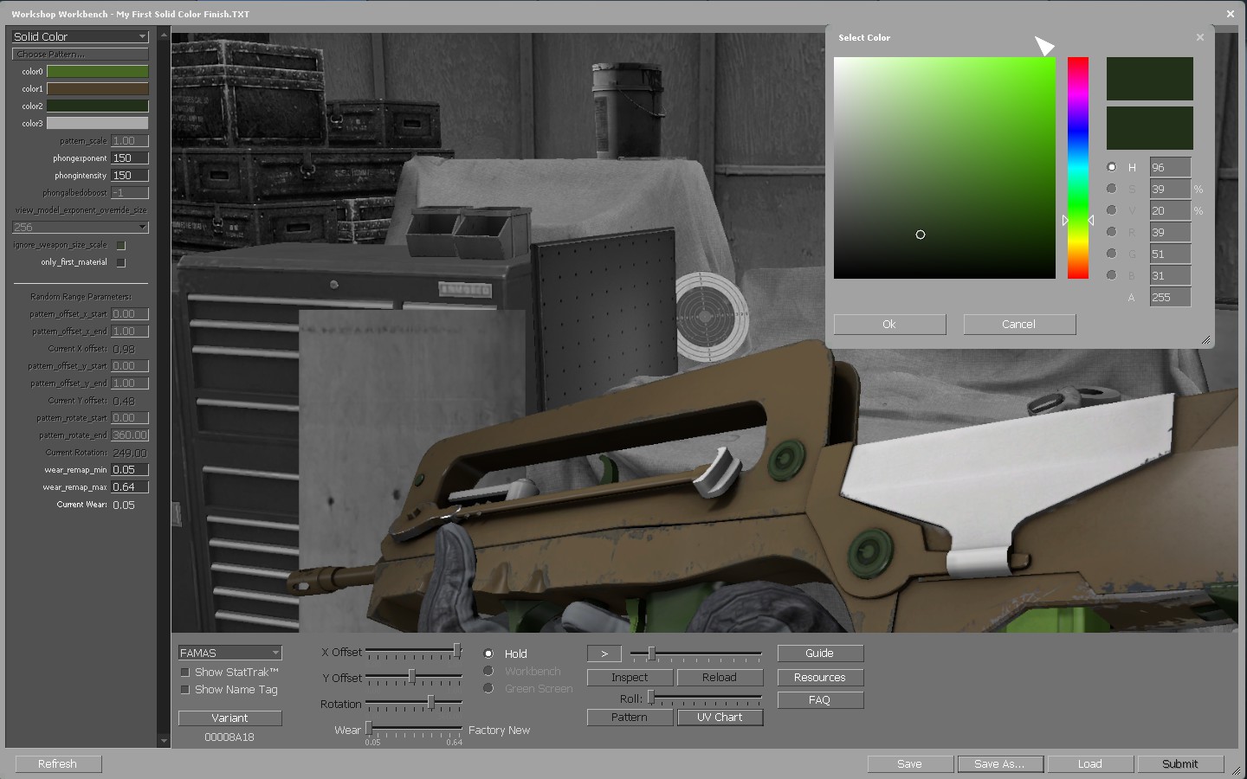Cancel the color selection

[1019, 324]
